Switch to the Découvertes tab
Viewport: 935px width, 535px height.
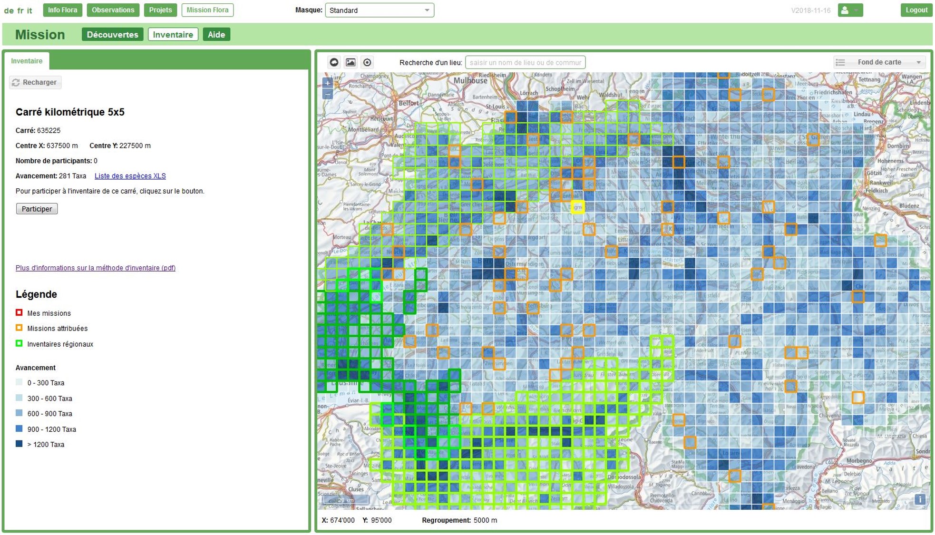pyautogui.click(x=112, y=34)
